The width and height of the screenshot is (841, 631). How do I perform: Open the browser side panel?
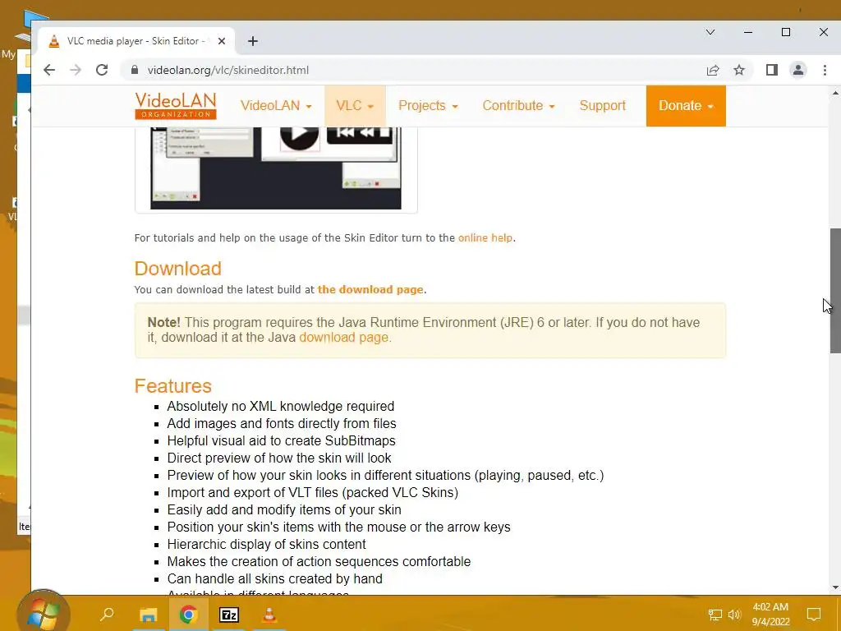pos(772,70)
